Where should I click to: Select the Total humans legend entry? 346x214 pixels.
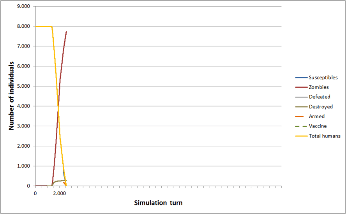pyautogui.click(x=325, y=136)
